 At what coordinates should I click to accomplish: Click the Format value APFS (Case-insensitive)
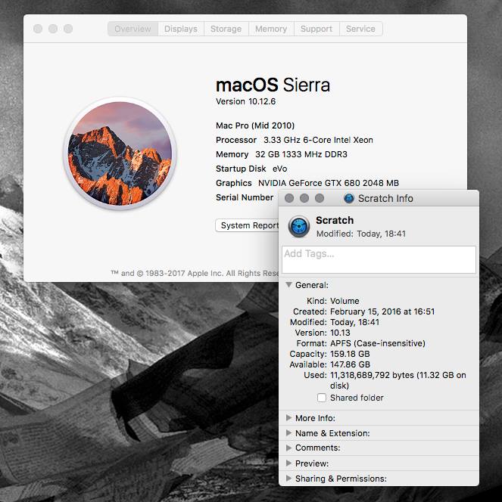378,343
